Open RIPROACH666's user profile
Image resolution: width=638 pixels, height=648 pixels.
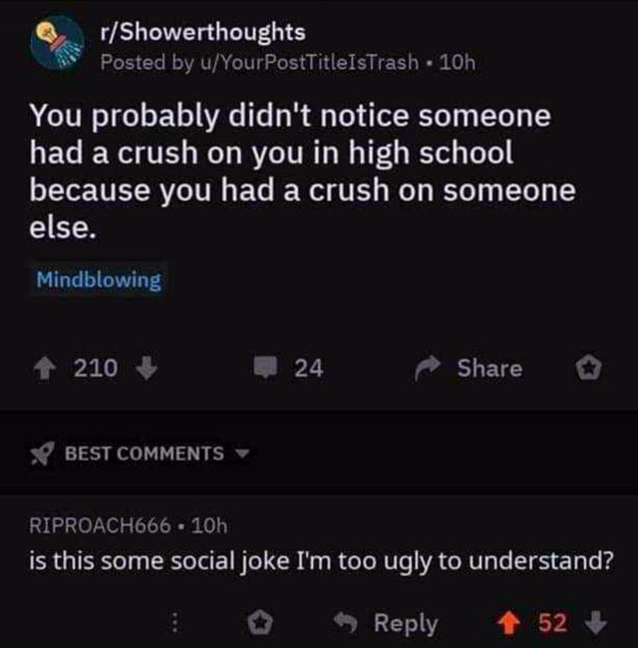100,525
